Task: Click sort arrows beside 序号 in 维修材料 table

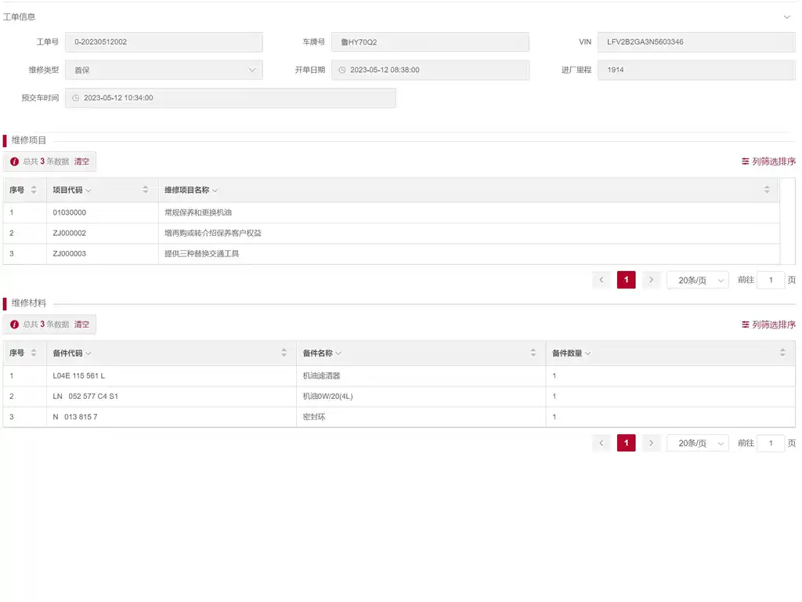Action: tap(34, 353)
